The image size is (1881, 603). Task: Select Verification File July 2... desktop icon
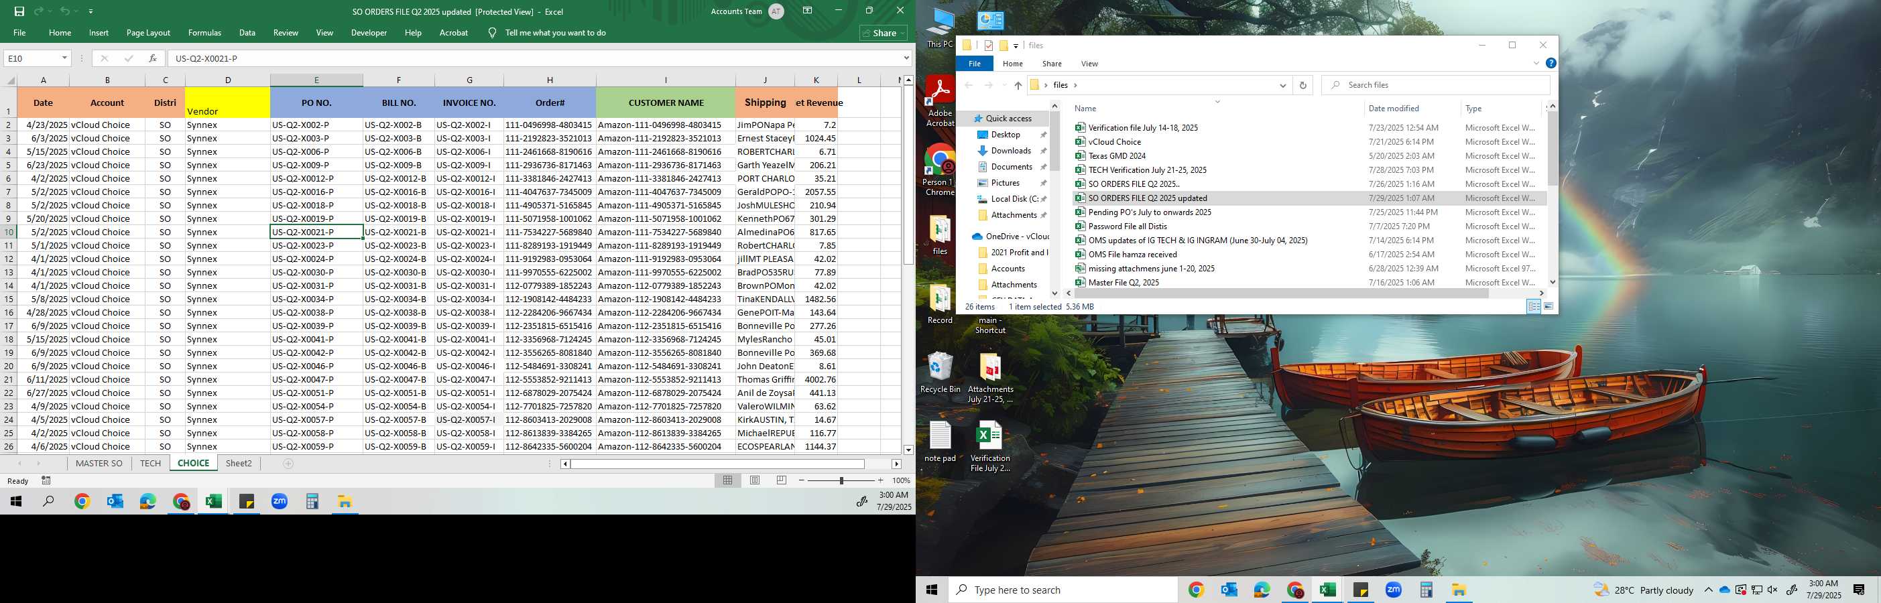point(990,446)
